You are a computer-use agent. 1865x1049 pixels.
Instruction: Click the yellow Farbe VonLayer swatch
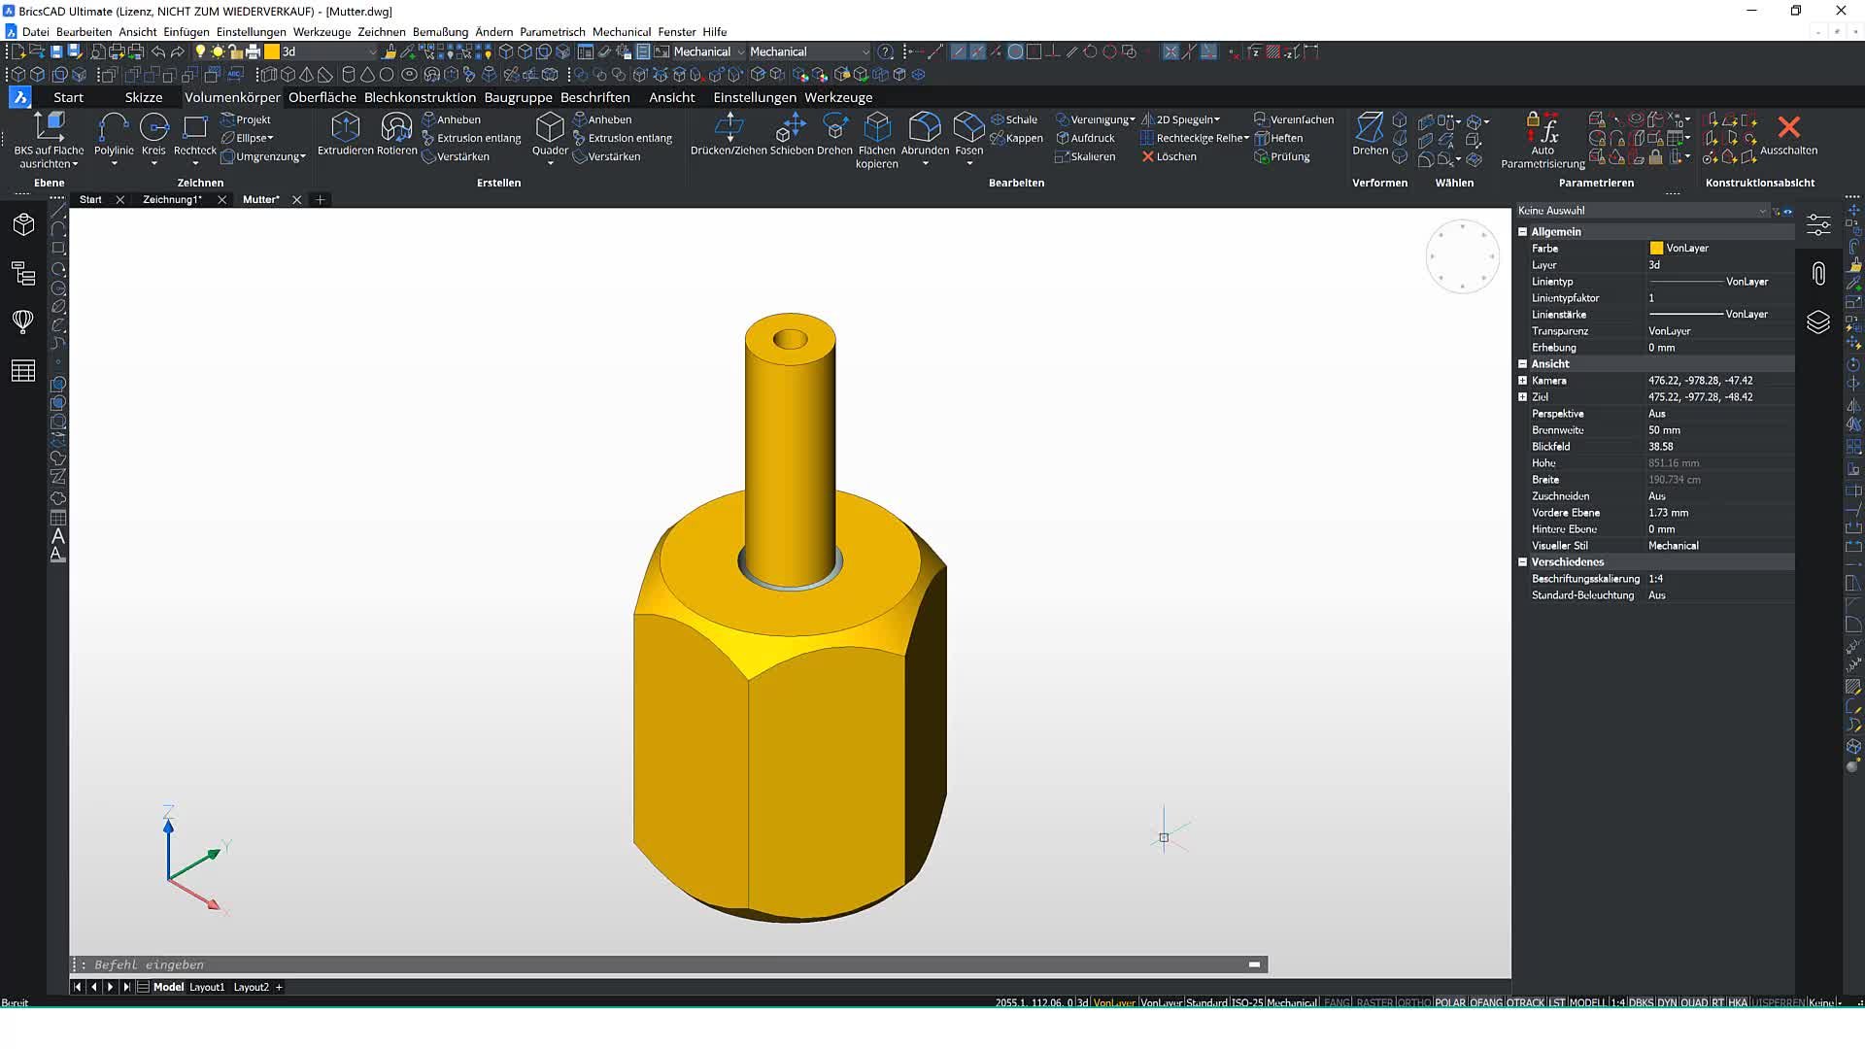pos(1656,249)
